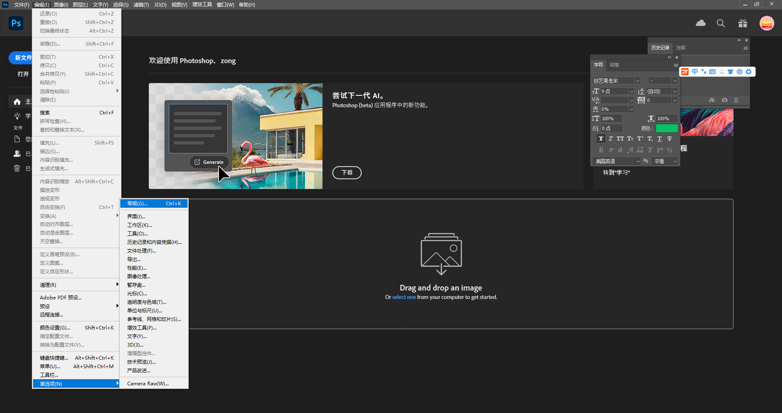Click the "select one" link
This screenshot has height=413, width=782.
[404, 297]
